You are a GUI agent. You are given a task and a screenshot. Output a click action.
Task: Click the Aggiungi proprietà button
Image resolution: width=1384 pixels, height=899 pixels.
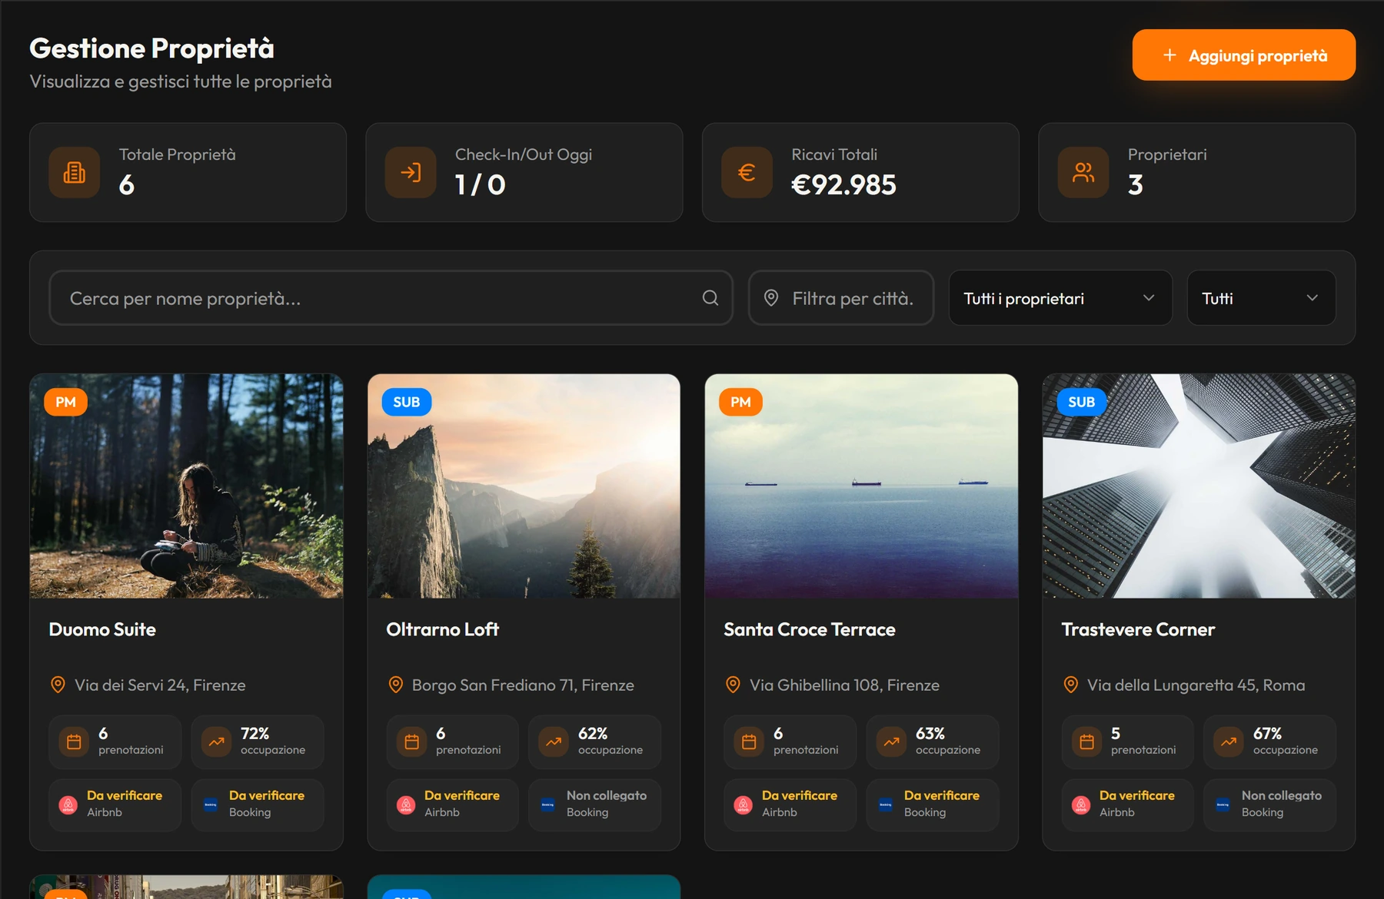pos(1243,55)
